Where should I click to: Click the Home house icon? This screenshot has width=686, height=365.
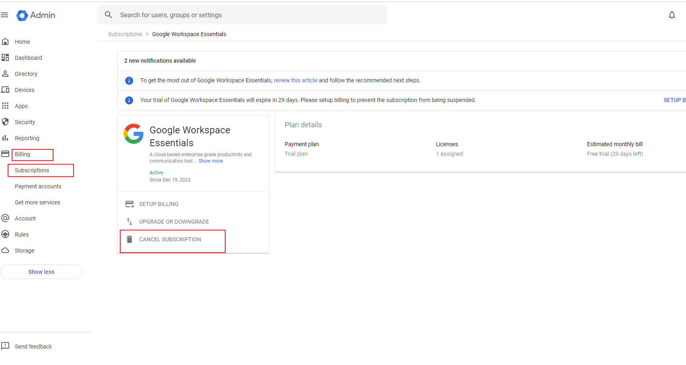tap(5, 42)
